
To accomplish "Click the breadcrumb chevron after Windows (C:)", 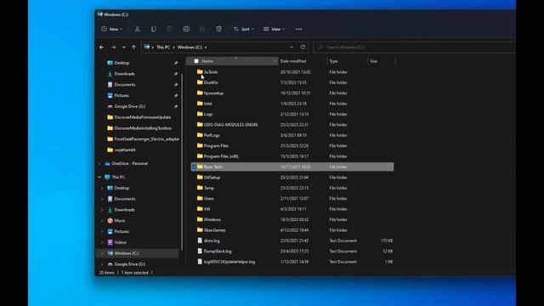I will click(x=206, y=48).
